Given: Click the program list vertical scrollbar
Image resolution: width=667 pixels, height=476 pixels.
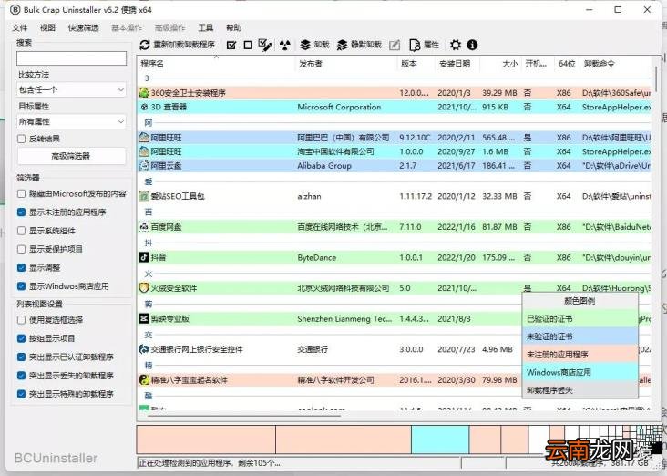Looking at the screenshot, I should click(656, 78).
